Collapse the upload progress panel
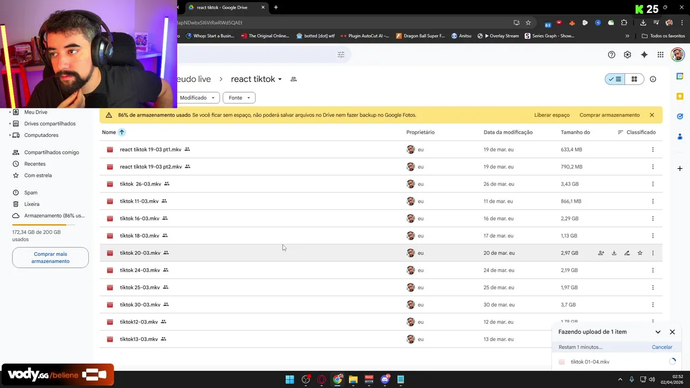The image size is (690, 388). pyautogui.click(x=658, y=332)
